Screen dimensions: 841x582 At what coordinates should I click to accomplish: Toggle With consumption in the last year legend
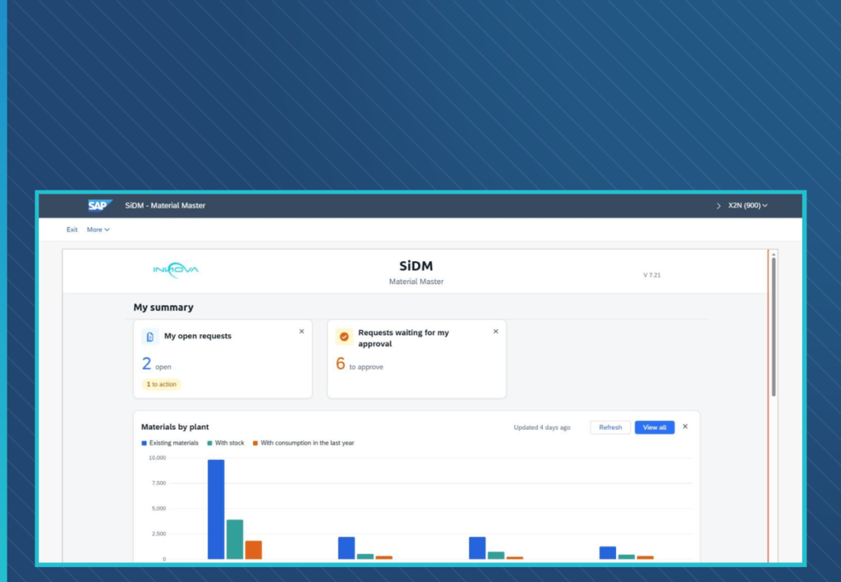(304, 442)
